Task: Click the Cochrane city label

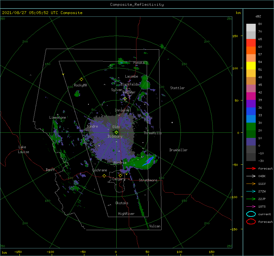Action: (100, 170)
